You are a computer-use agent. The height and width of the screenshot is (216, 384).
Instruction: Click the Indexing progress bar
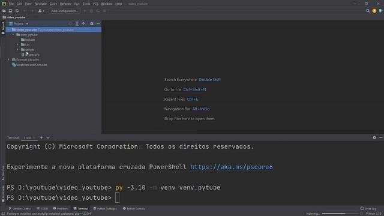point(340,214)
